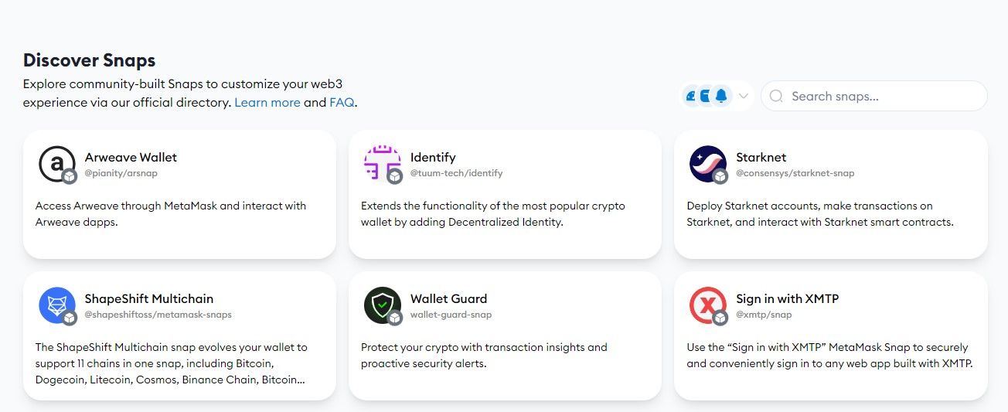Click the wallet-guard-snap package name
The width and height of the screenshot is (1008, 412).
[451, 315]
